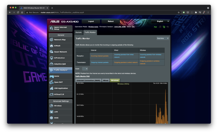Click the green App link
Image resolution: width=218 pixels, height=133 pixels.
(x=155, y=27)
